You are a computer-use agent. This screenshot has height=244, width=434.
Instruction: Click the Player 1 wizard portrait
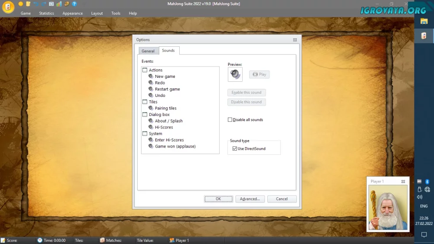(x=388, y=208)
